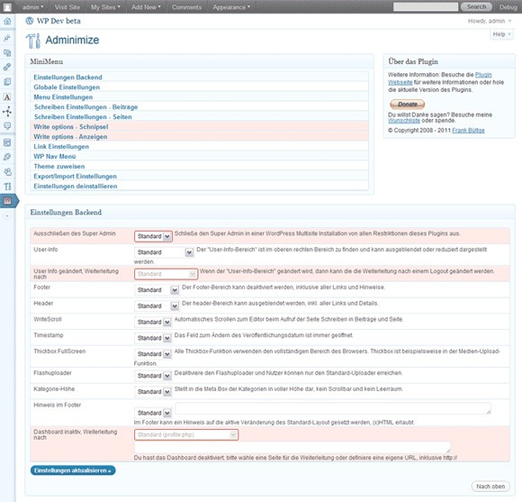Open the Dashboard home icon in sidebar
Image resolution: width=522 pixels, height=502 pixels.
(7, 22)
